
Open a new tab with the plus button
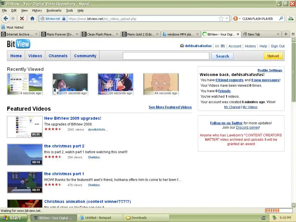pos(286,34)
